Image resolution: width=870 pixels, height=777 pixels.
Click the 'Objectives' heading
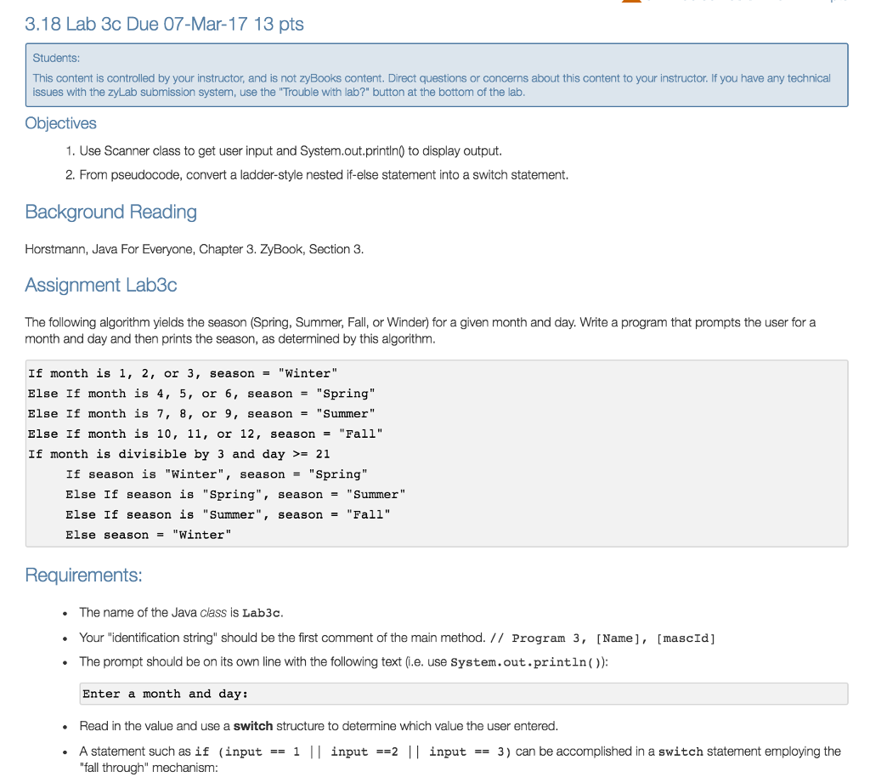click(x=60, y=123)
